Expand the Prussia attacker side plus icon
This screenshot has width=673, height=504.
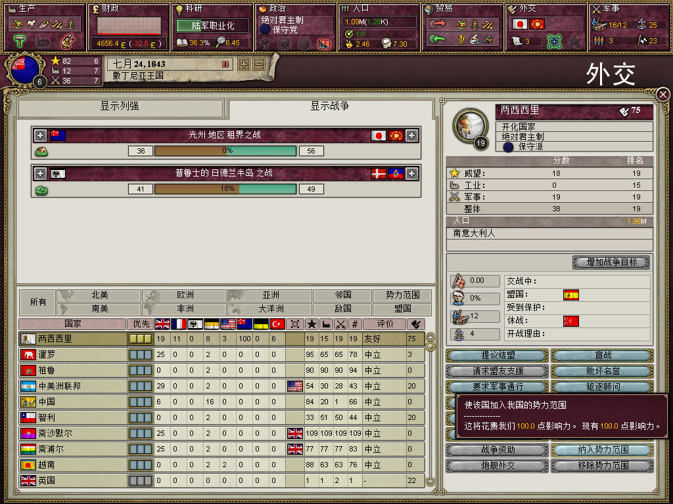tap(40, 173)
